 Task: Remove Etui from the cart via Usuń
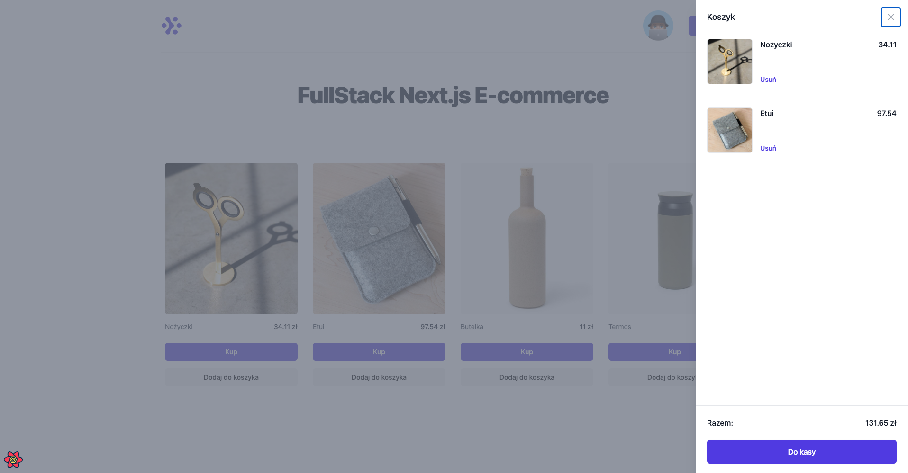[x=768, y=148]
